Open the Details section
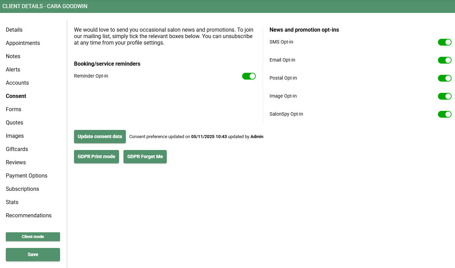The image size is (455, 268). pos(14,30)
